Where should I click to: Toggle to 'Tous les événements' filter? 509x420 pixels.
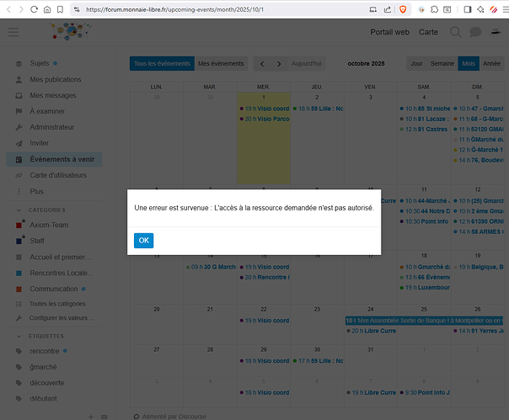[x=162, y=64]
